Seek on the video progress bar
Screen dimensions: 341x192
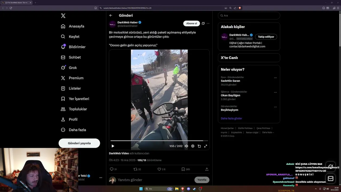159,141
